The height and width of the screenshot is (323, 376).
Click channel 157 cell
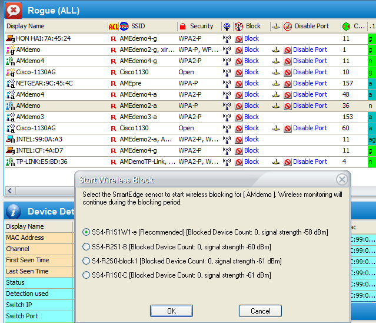tap(348, 83)
